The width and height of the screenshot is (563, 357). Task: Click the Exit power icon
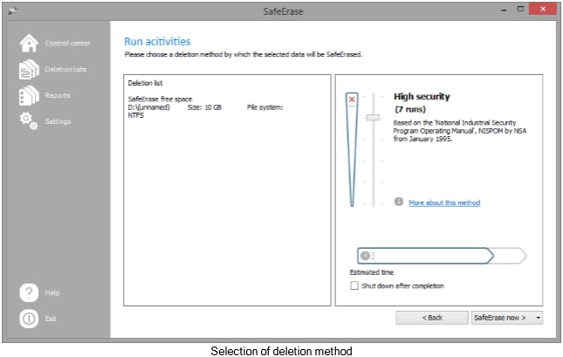coord(29,319)
